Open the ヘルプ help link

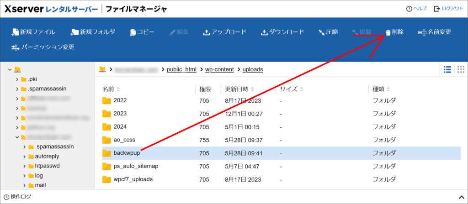(x=416, y=9)
